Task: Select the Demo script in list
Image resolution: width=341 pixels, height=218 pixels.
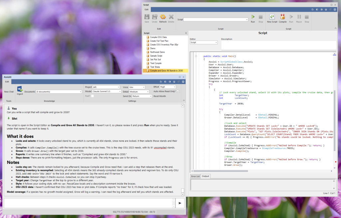Action: (x=153, y=48)
